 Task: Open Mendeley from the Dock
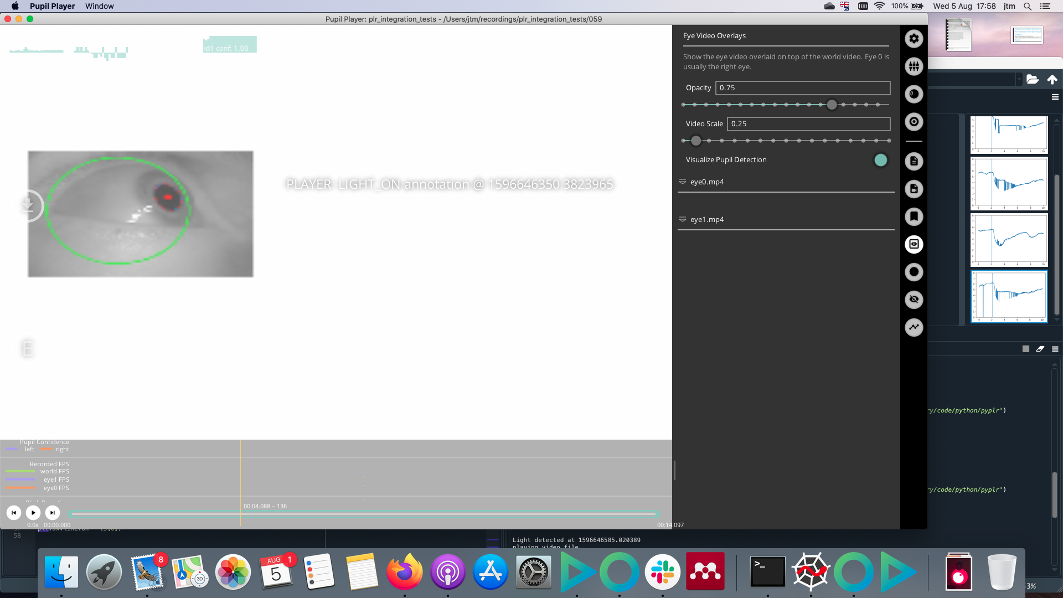(x=705, y=571)
